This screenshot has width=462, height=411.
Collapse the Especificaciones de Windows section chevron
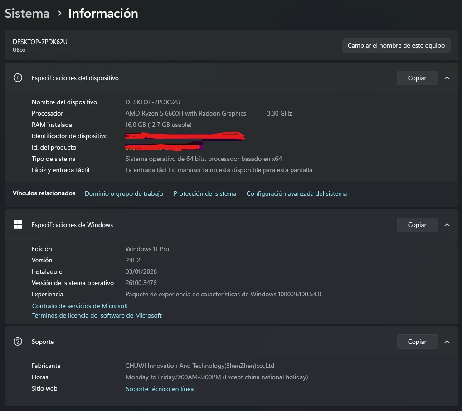click(447, 225)
